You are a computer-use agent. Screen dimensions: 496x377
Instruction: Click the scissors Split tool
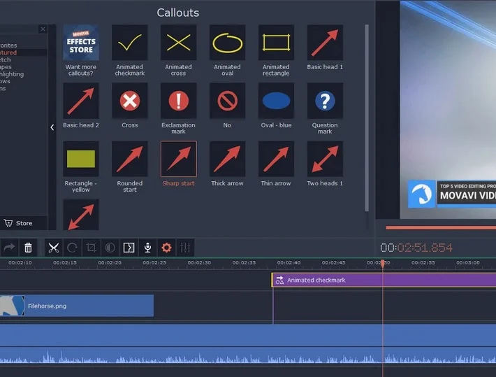coord(54,248)
